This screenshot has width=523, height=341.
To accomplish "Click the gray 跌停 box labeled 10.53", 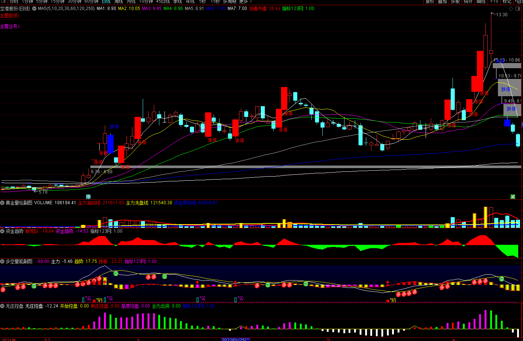I will pos(509,88).
